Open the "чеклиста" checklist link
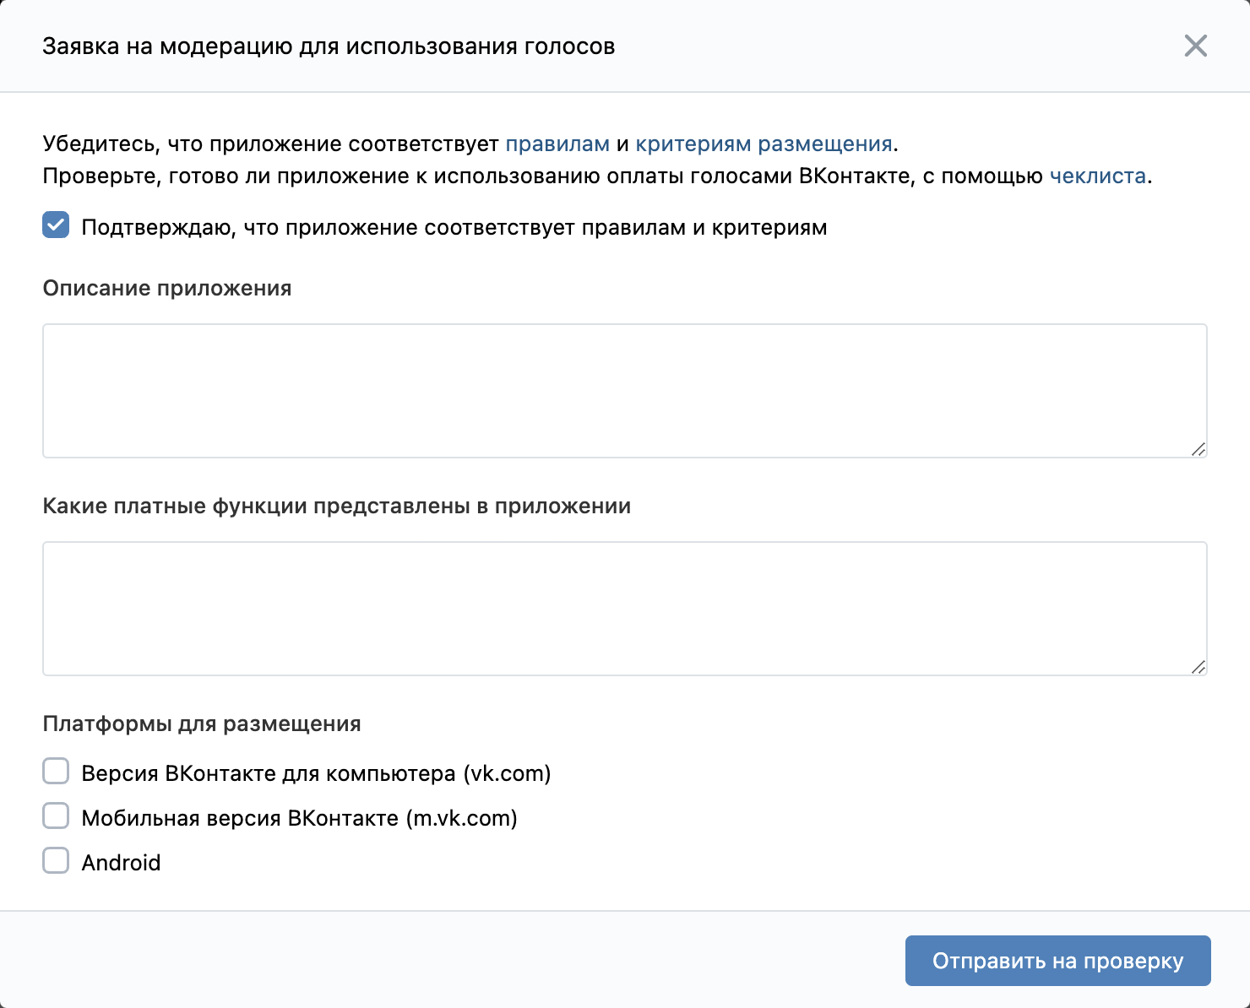Image resolution: width=1250 pixels, height=1008 pixels. [x=1098, y=176]
